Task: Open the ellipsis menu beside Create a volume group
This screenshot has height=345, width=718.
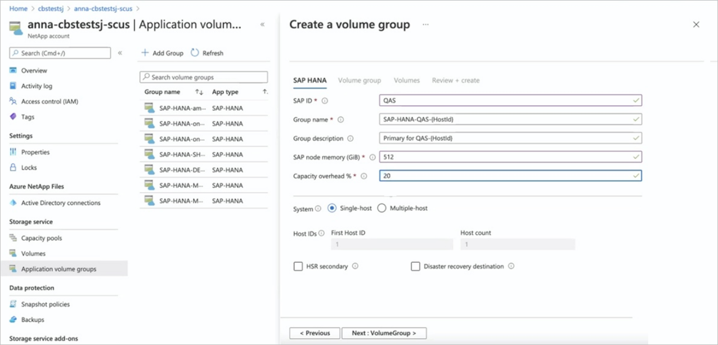Action: pos(425,25)
